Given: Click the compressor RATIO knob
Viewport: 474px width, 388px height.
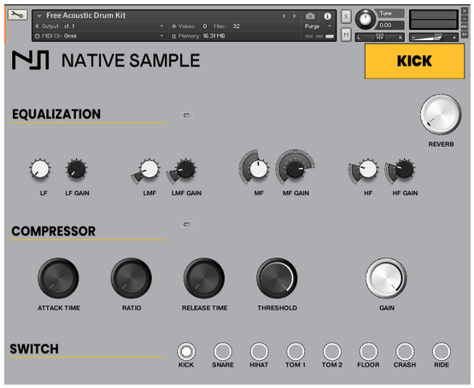Looking at the screenshot, I should 132,278.
